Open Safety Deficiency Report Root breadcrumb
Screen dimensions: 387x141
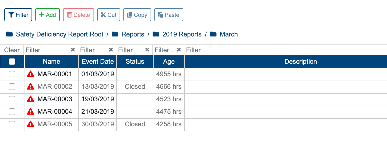point(60,34)
